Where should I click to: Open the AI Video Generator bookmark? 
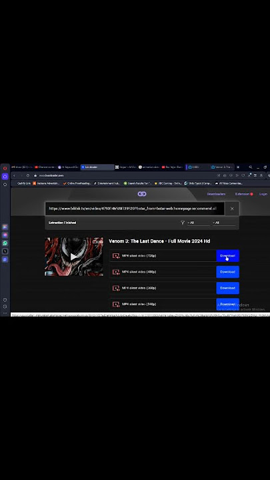[229, 183]
